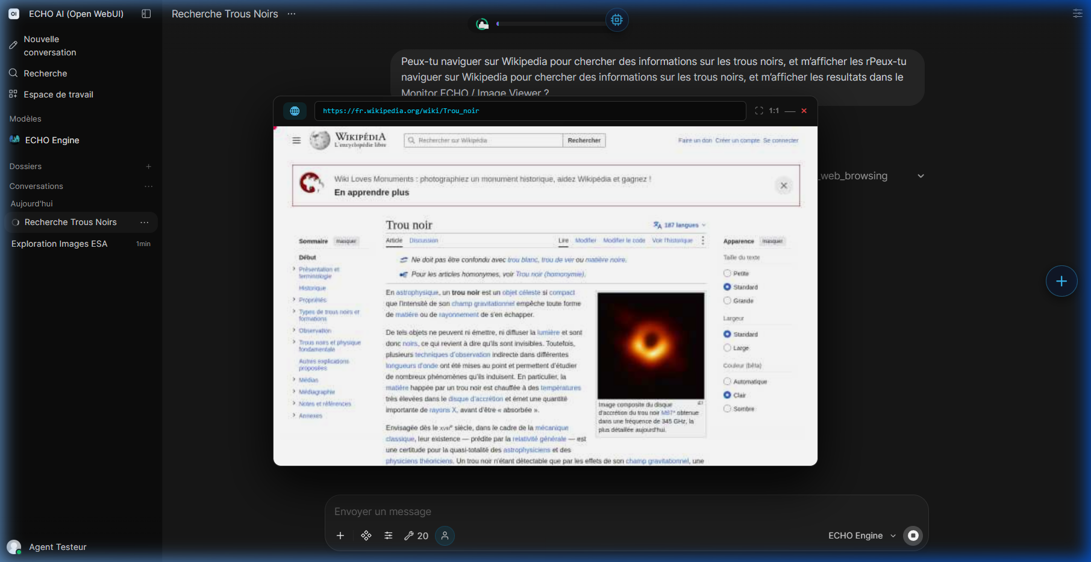Click the monitor chip icon at top
The height and width of the screenshot is (562, 1091).
pos(617,20)
